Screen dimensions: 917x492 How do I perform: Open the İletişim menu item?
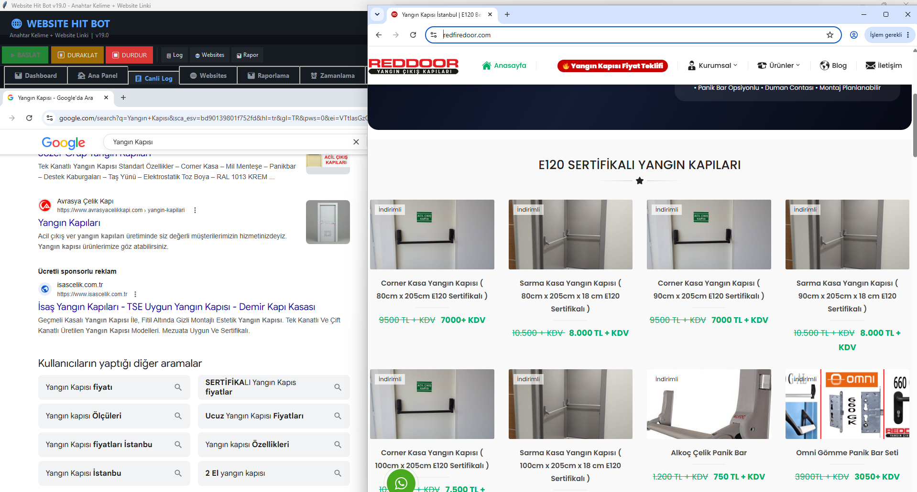pyautogui.click(x=884, y=65)
